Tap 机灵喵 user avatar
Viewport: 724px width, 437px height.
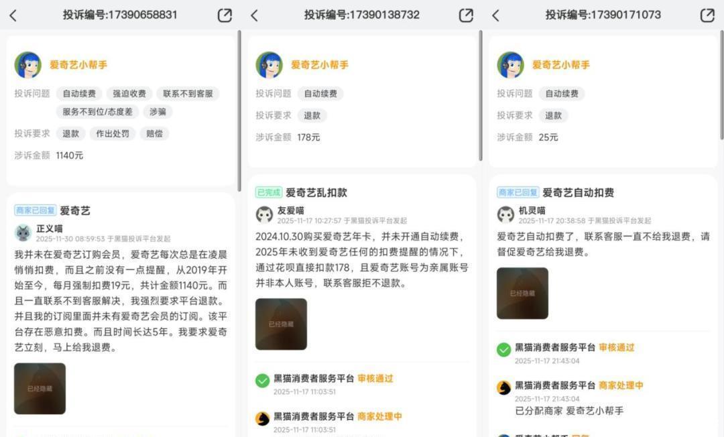(x=505, y=214)
